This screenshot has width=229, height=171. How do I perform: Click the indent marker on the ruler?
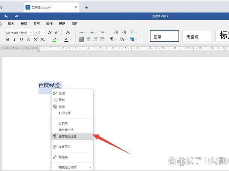click(x=38, y=48)
